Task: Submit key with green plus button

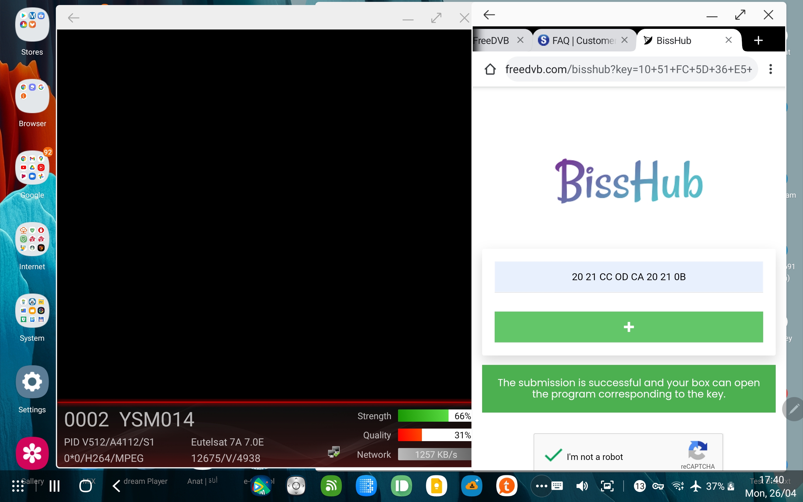Action: pyautogui.click(x=629, y=327)
